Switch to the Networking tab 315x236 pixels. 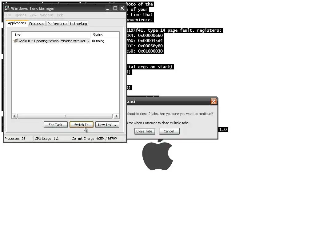tap(78, 24)
